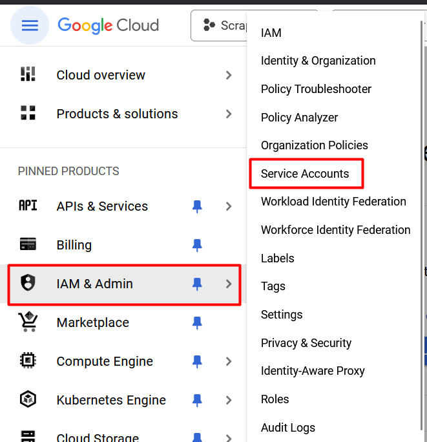Open Settings in the IAM submenu
This screenshot has width=427, height=442.
pos(282,315)
